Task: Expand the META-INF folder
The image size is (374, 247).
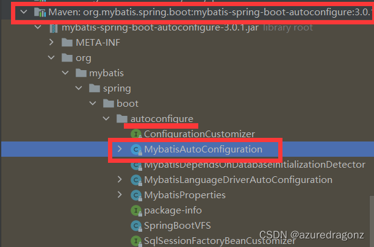Action: click(x=51, y=42)
